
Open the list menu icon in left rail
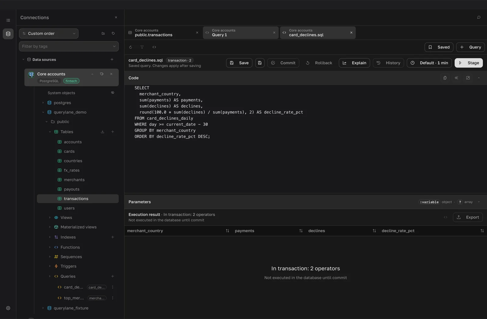(x=8, y=20)
